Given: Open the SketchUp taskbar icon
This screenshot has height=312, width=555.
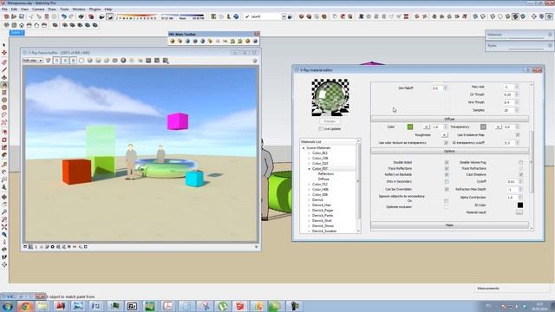Looking at the screenshot, I should [x=240, y=306].
